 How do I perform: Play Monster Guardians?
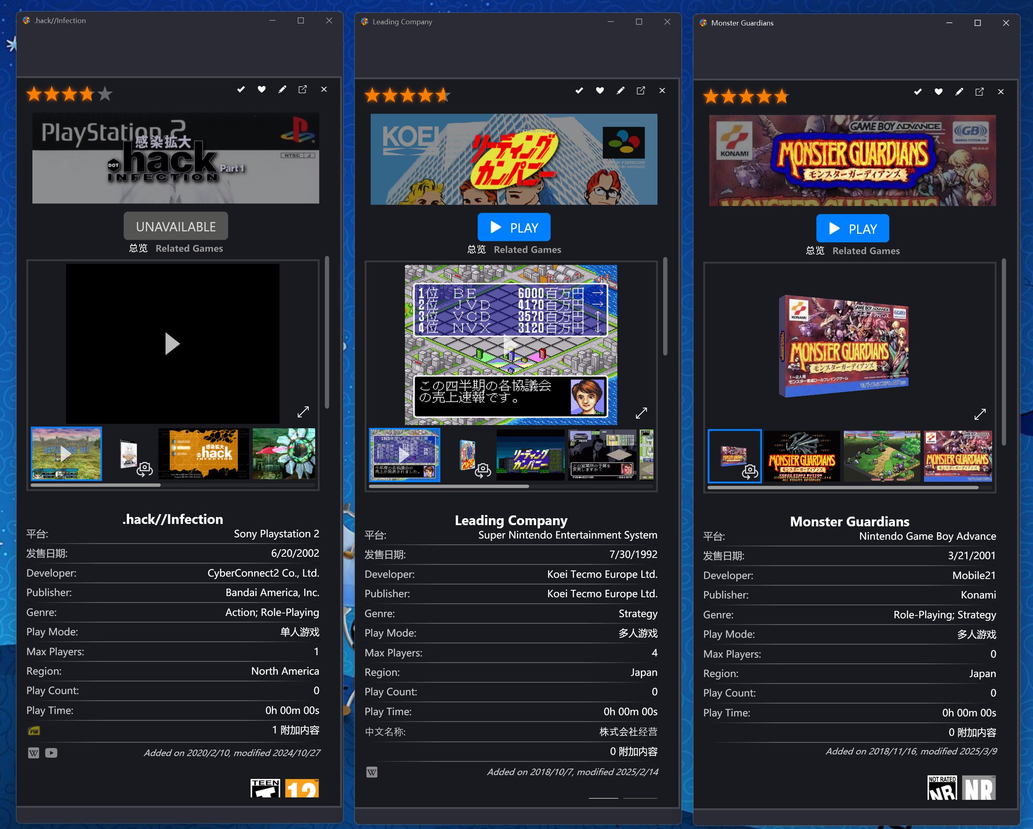click(853, 229)
